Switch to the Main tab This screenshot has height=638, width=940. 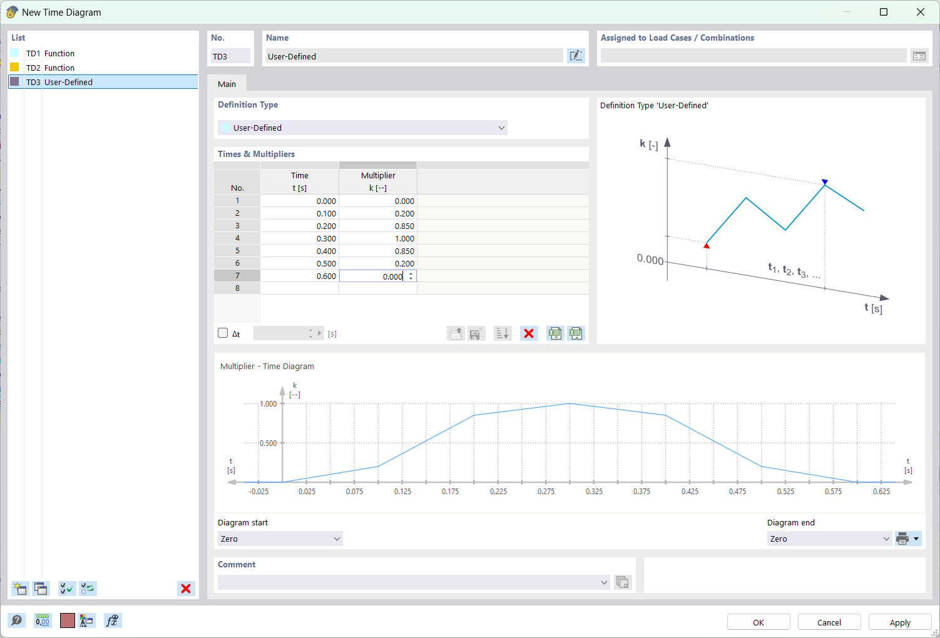point(227,83)
